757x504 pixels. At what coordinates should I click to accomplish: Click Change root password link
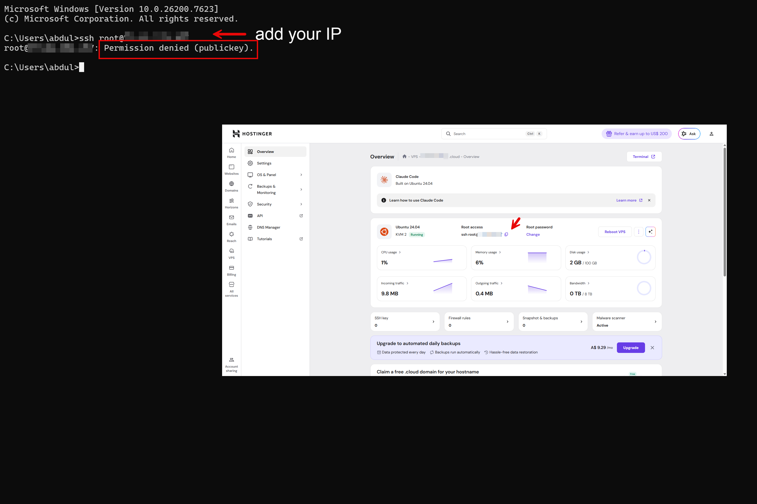533,234
